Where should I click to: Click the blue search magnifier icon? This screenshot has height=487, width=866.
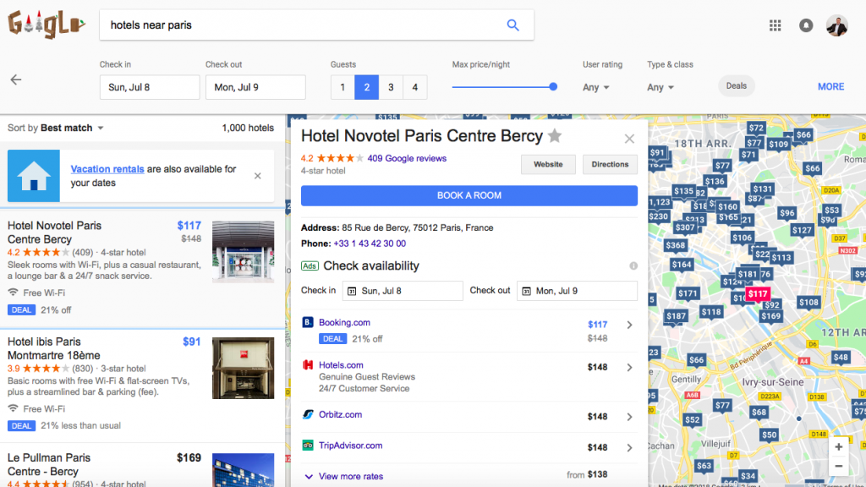coord(513,25)
